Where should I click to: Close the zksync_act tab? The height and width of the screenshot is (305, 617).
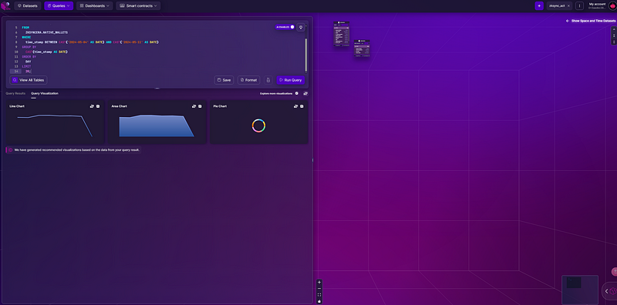click(568, 6)
